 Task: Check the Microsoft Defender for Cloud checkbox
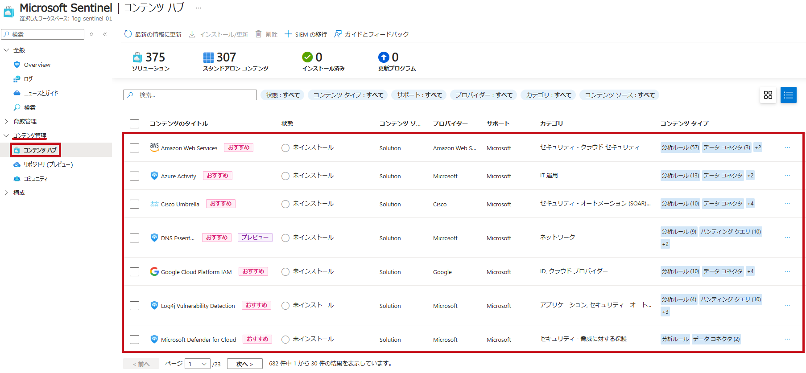tap(134, 340)
